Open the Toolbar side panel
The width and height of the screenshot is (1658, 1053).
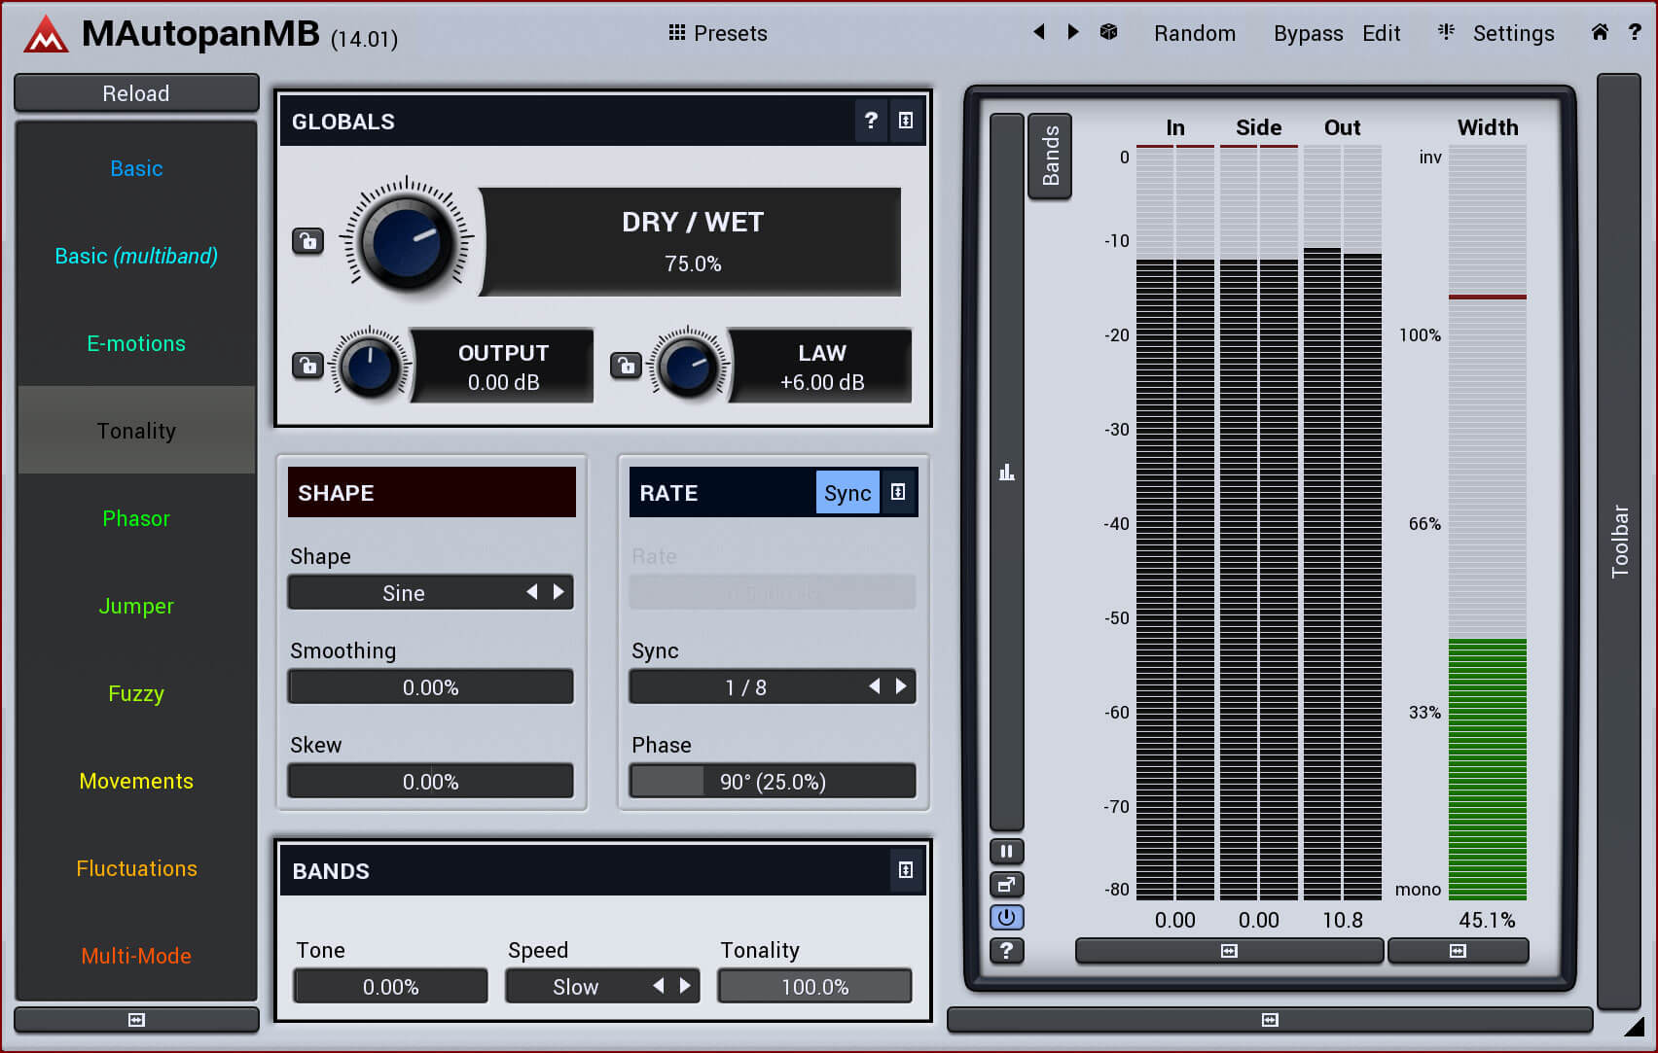(1619, 541)
